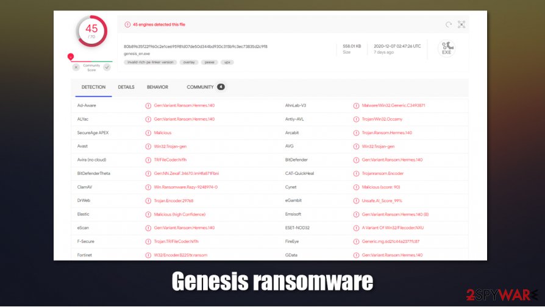
Task: Click the Trojan/Win32.Occamy detection result
Action: click(x=382, y=119)
